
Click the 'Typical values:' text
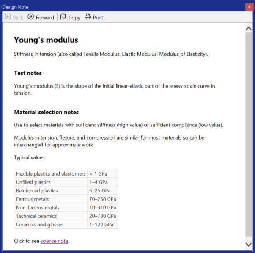(30, 157)
